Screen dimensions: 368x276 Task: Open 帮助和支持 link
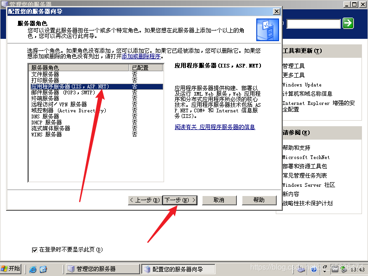point(297,148)
